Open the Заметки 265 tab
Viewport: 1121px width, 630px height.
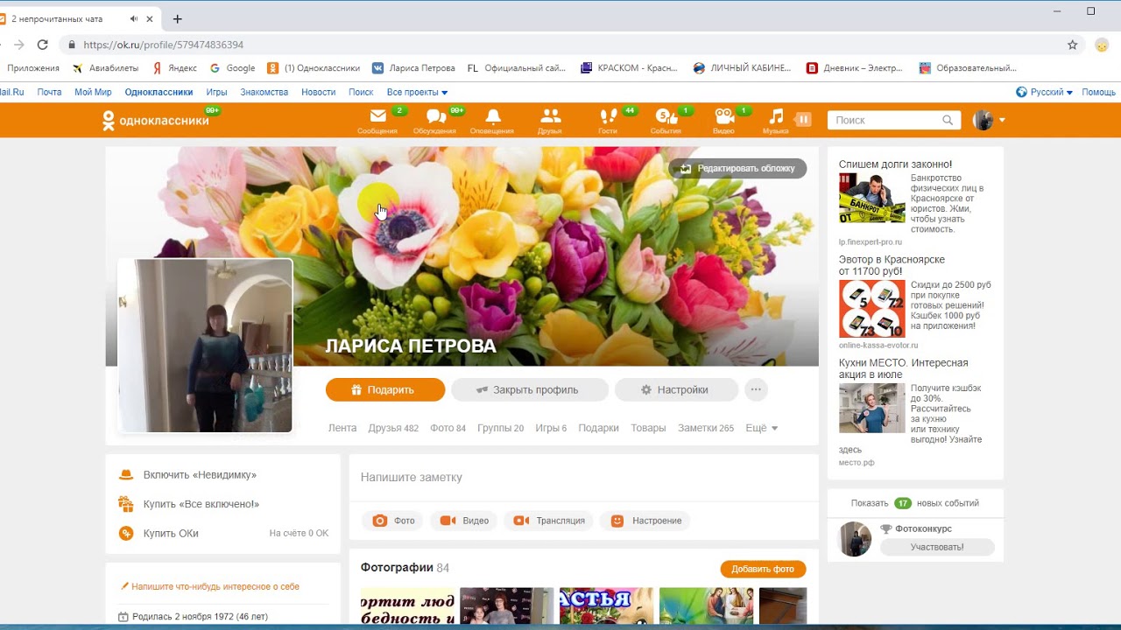click(706, 428)
